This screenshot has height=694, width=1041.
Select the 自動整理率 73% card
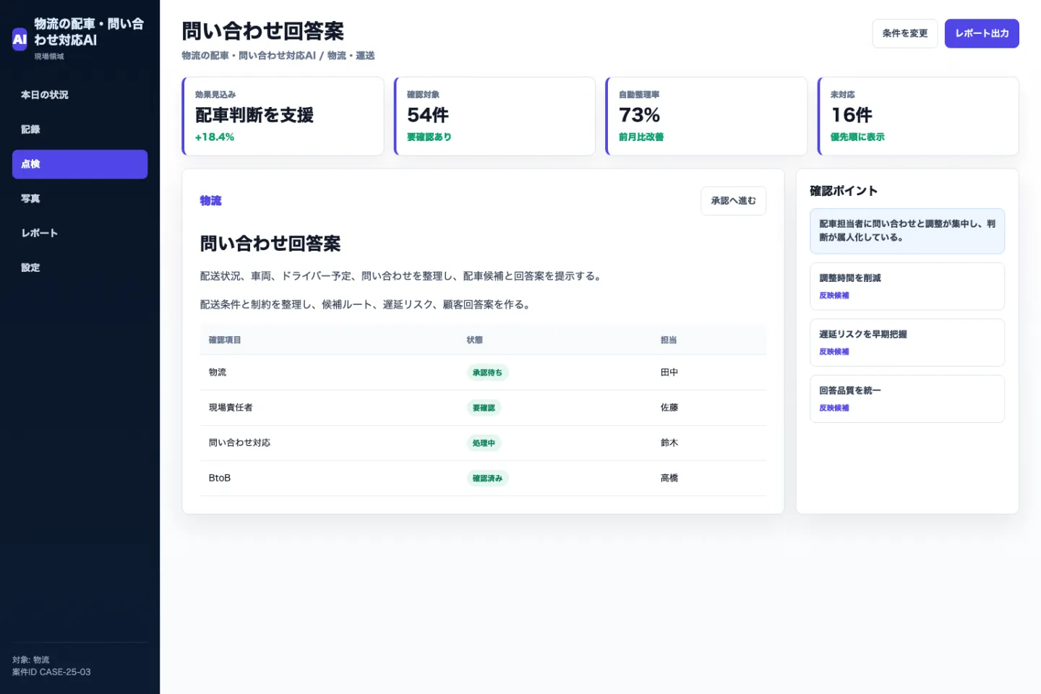706,116
